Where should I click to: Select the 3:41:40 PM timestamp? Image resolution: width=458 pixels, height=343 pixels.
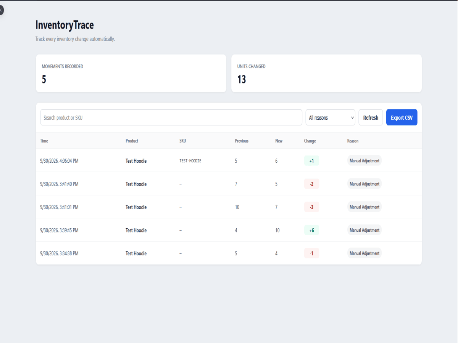(59, 184)
